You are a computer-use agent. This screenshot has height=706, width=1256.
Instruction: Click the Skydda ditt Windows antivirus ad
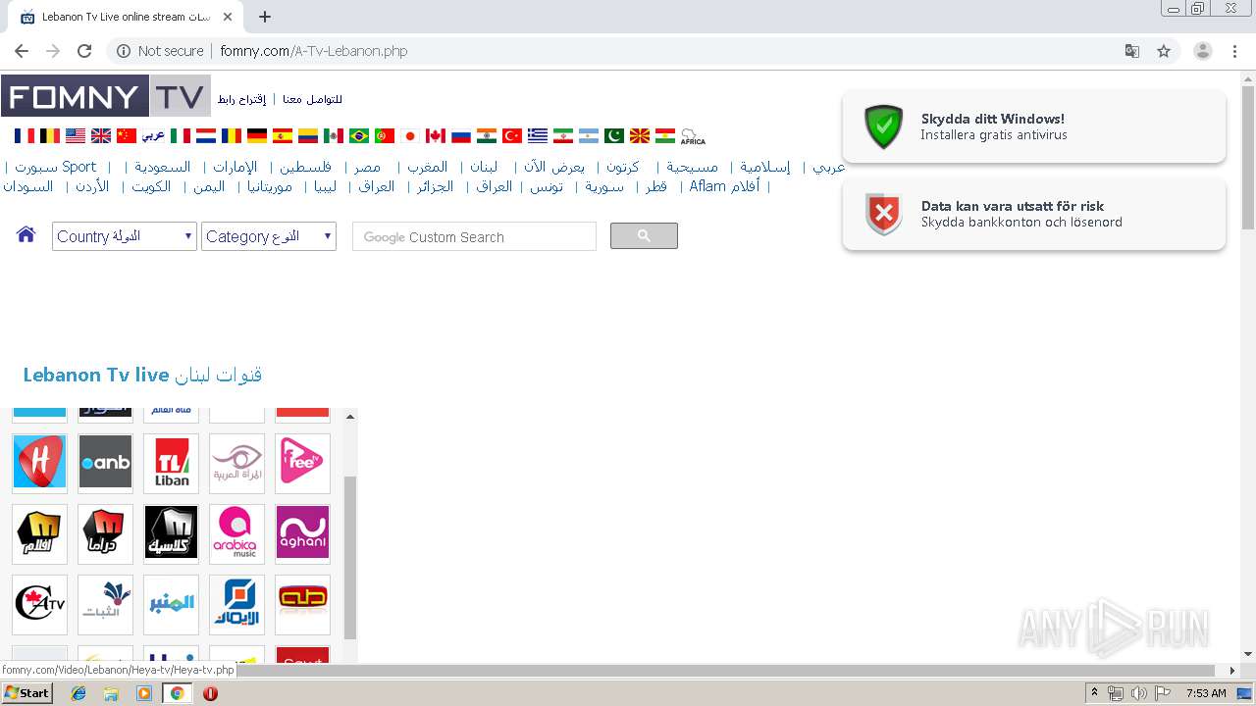click(x=1034, y=127)
